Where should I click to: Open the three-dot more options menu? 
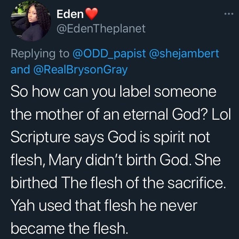click(x=229, y=14)
